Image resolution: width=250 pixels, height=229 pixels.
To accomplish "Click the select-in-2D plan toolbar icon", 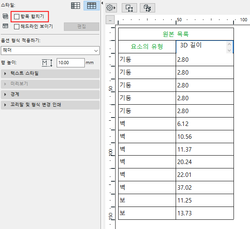I will [129, 8].
